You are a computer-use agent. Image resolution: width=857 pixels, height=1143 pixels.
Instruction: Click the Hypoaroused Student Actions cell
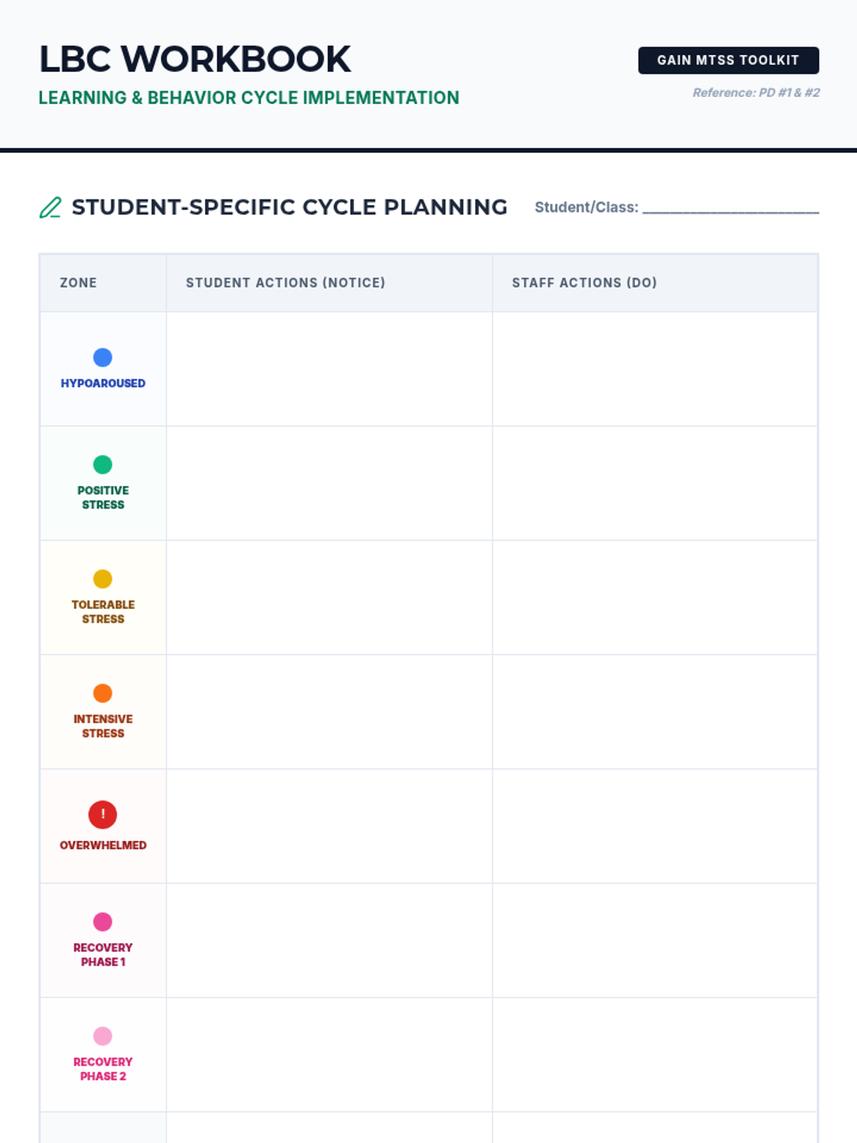tap(329, 369)
